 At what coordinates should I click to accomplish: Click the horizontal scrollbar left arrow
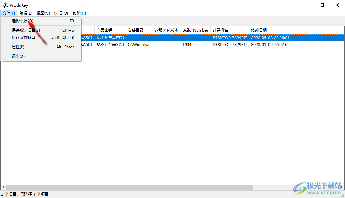coord(3,187)
